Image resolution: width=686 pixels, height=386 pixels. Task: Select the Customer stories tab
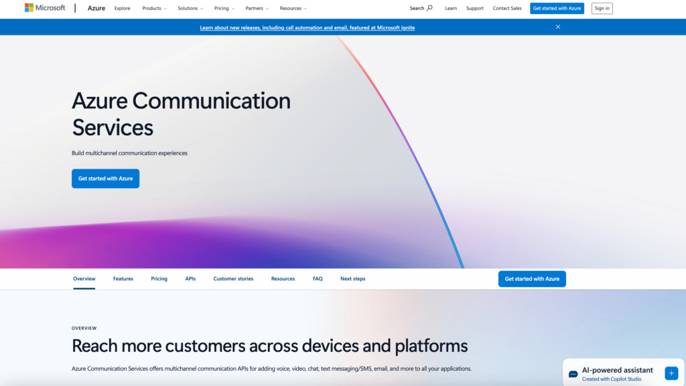click(233, 278)
